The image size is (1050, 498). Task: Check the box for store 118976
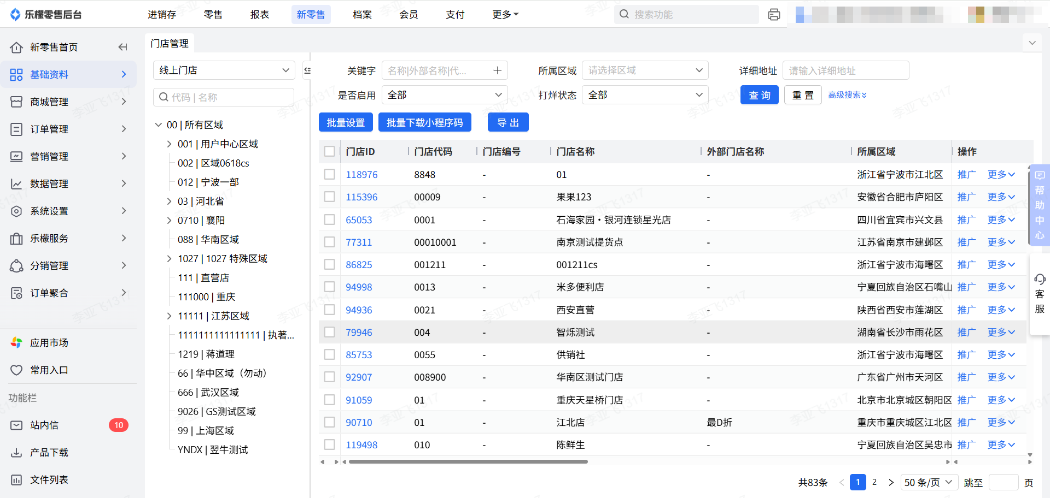pos(329,175)
